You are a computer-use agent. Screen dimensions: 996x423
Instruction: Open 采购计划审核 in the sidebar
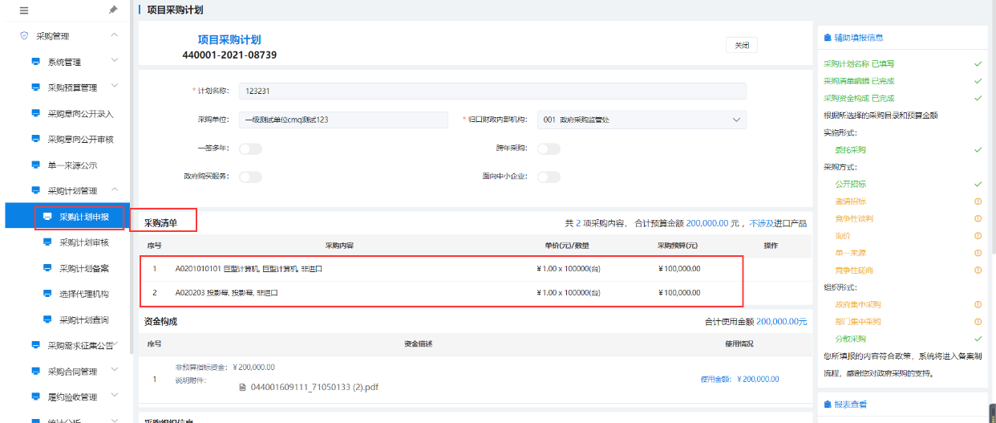pyautogui.click(x=84, y=242)
